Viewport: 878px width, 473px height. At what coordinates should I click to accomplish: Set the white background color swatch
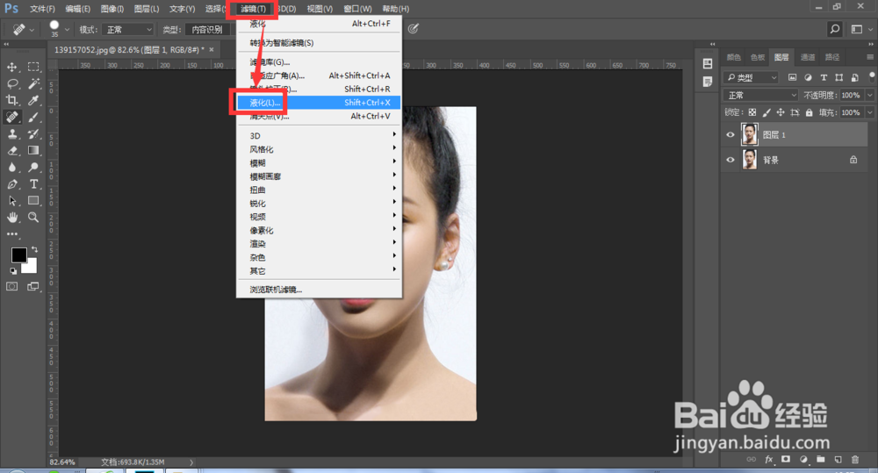[31, 268]
